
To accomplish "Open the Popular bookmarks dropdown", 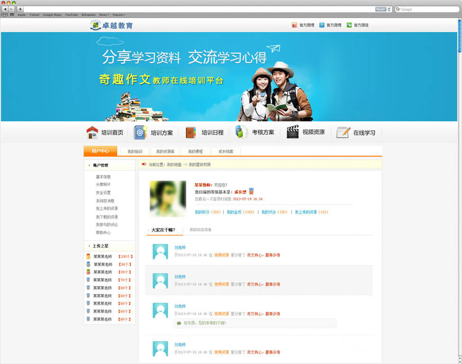I will coord(118,15).
